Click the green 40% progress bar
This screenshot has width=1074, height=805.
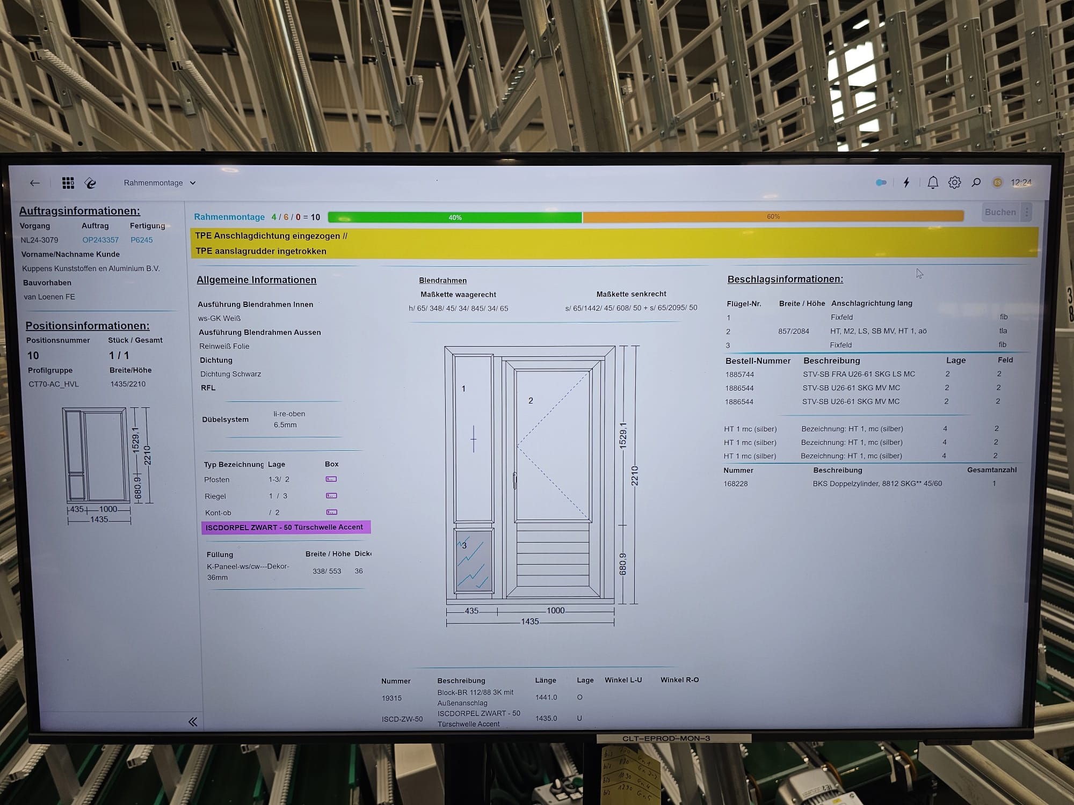click(455, 217)
